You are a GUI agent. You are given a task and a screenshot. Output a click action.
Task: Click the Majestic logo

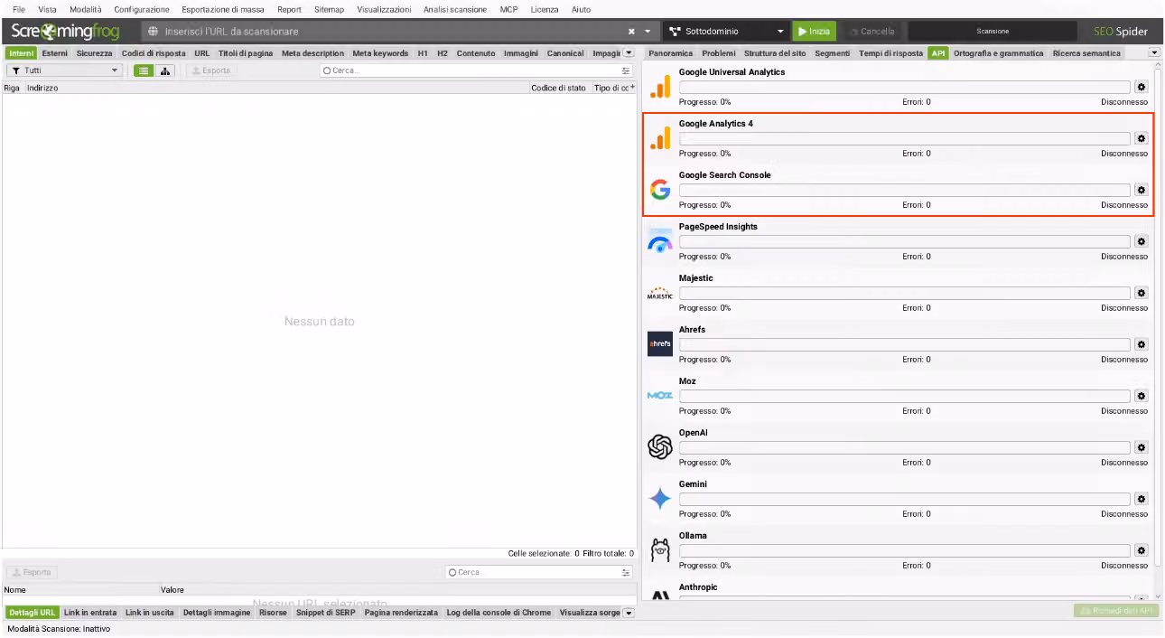660,293
